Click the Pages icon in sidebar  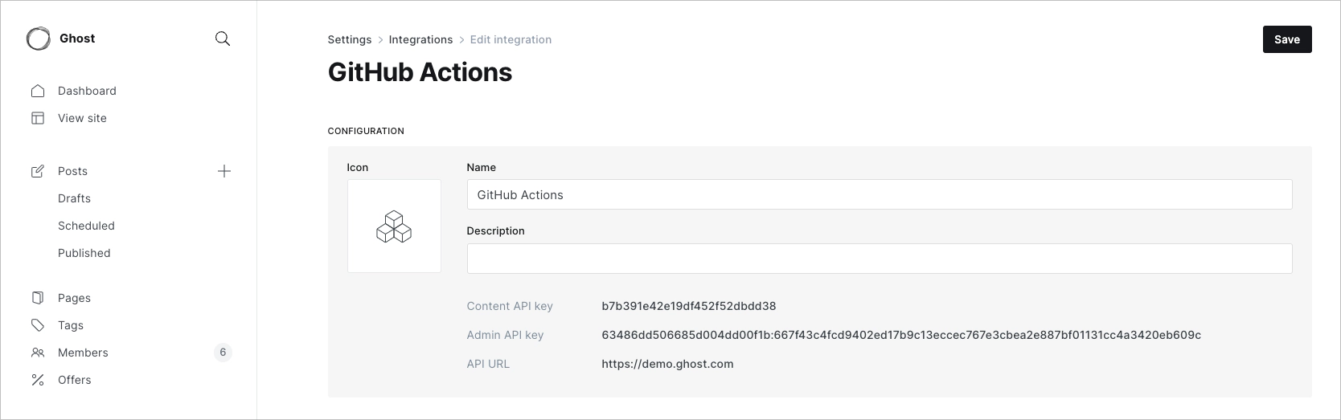[x=38, y=298]
